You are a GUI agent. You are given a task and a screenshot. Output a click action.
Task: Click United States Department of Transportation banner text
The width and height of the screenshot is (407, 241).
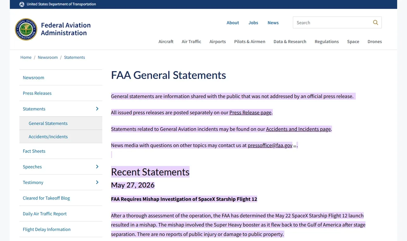tap(61, 4)
